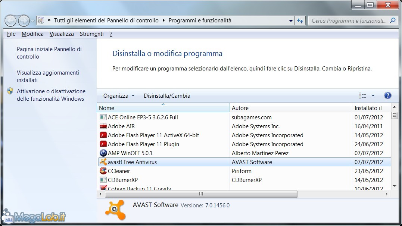Select the CCleaner entry name
This screenshot has height=226, width=402.
[x=119, y=171]
